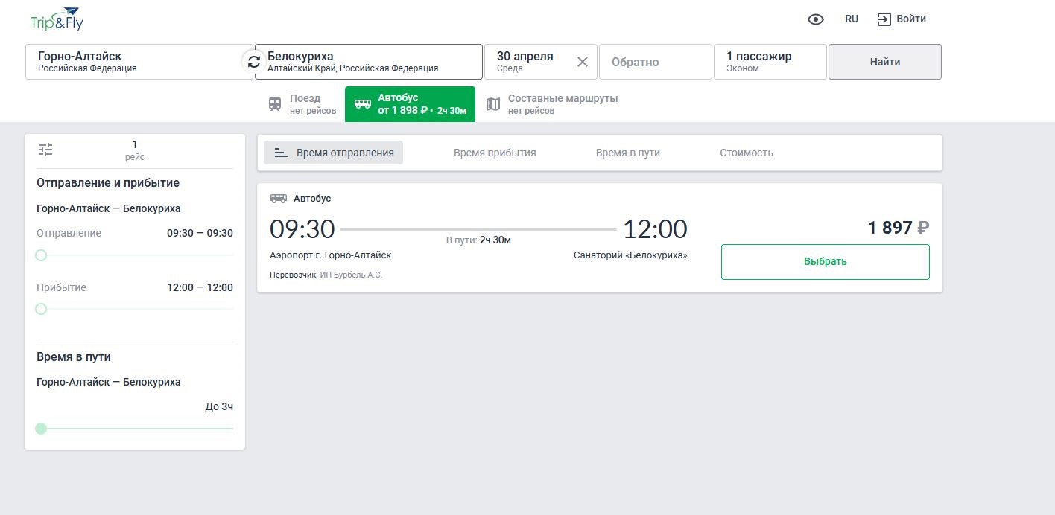
Task: Toggle the accessibility eye icon
Action: pyautogui.click(x=816, y=19)
